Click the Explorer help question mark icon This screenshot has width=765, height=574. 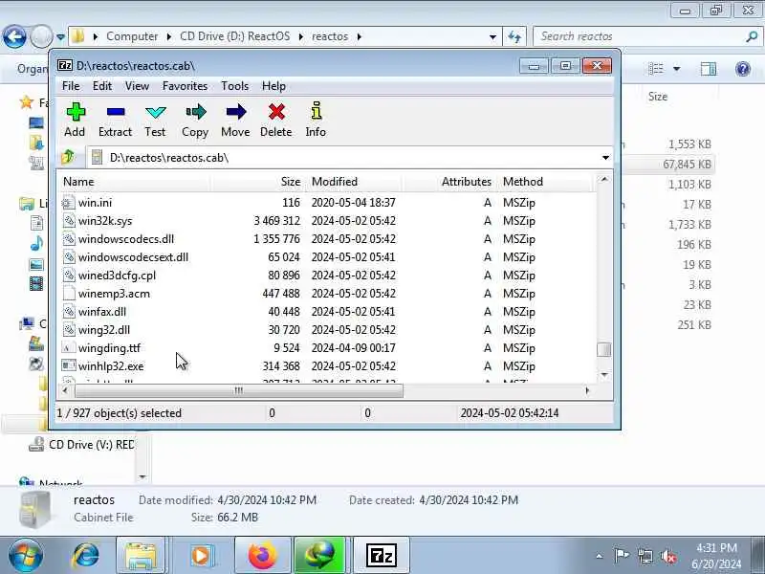tap(743, 69)
